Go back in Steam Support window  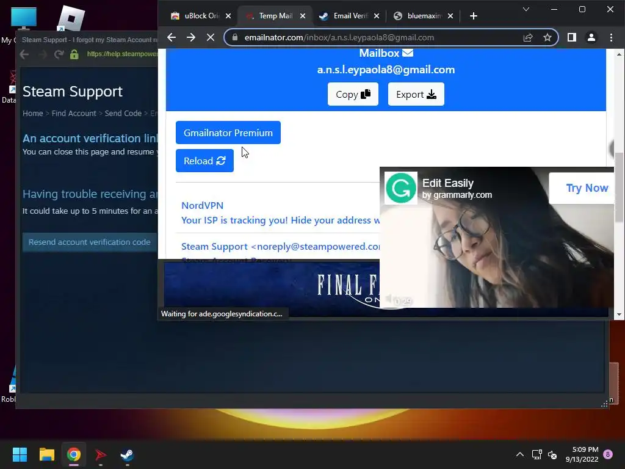[x=24, y=54]
